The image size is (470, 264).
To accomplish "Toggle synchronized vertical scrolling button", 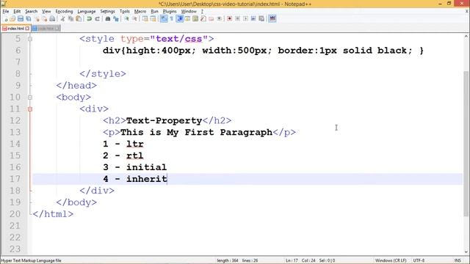I will (145, 18).
